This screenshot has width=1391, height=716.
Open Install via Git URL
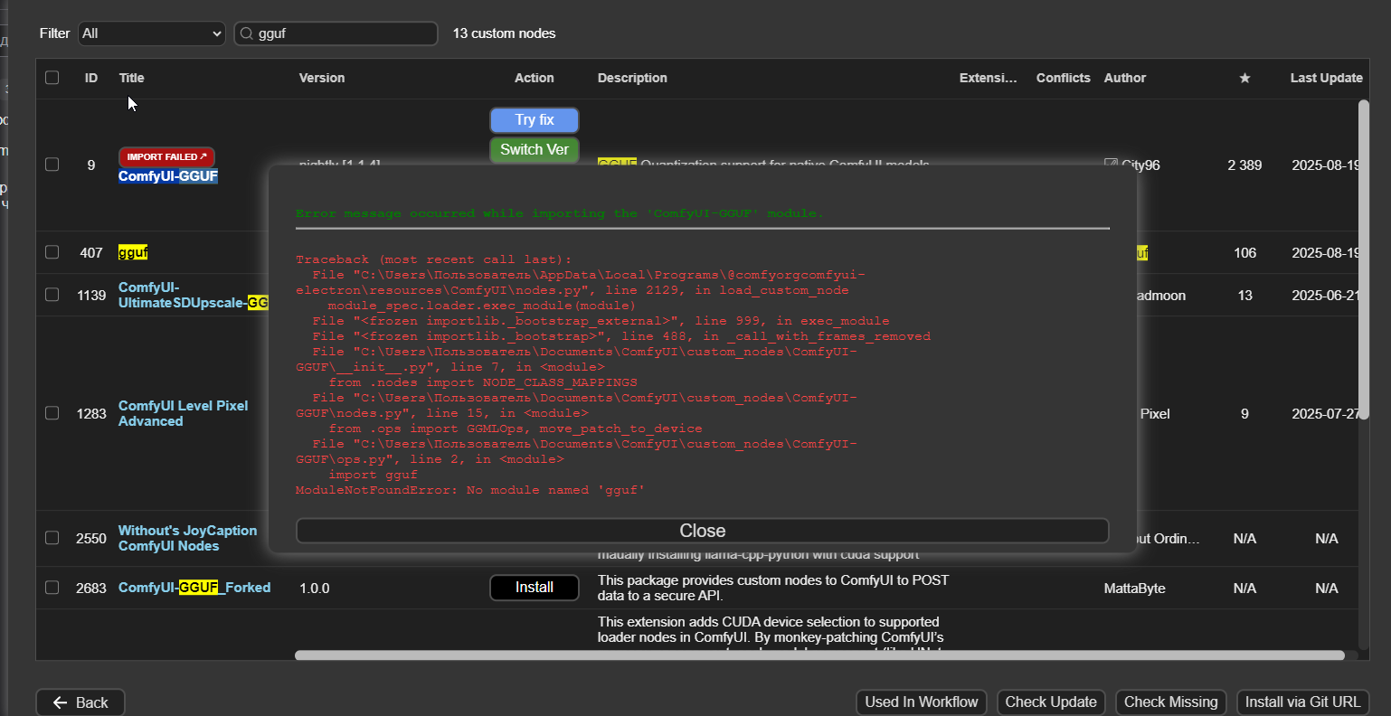[x=1303, y=702]
